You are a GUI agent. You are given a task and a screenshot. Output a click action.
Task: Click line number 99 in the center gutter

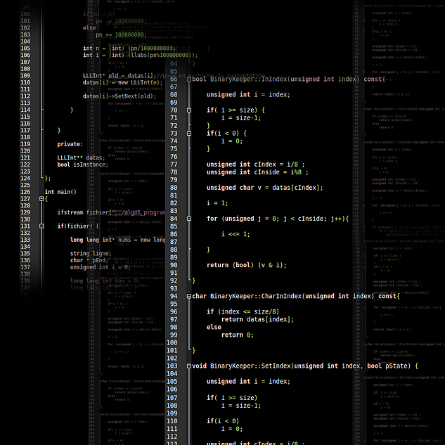[172, 335]
